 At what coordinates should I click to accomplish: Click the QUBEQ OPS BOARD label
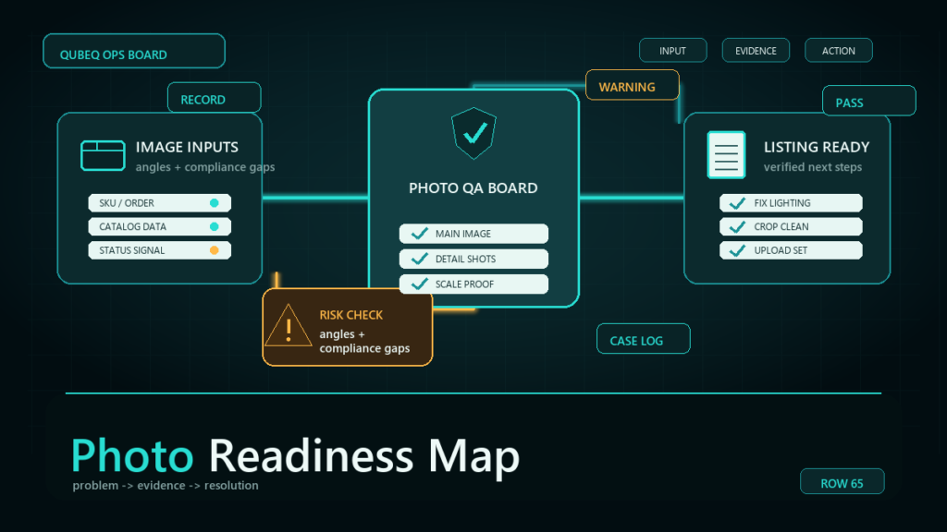tap(134, 52)
